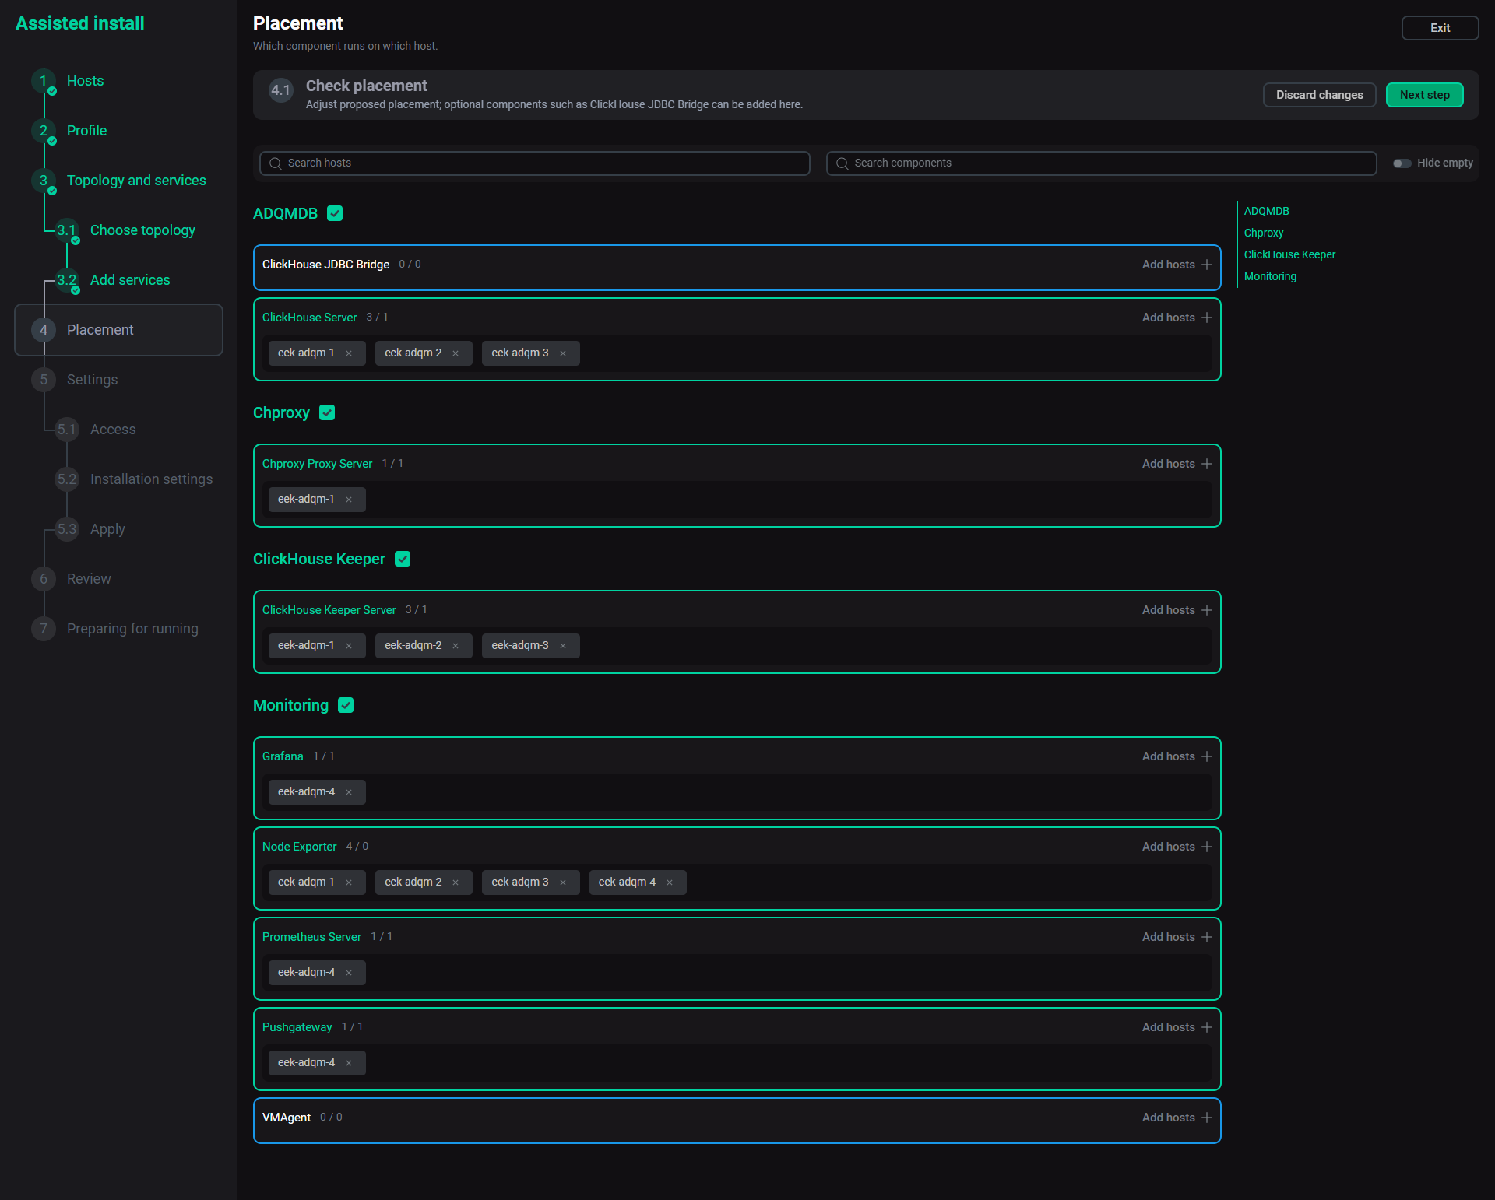This screenshot has height=1200, width=1495.
Task: Jump to Monitoring section link
Action: point(1270,276)
